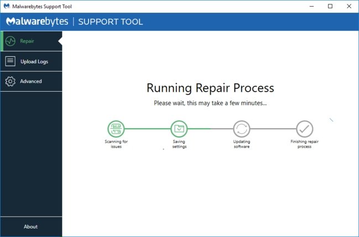The image size is (359, 237).
Task: Click the Running Repair Process heading
Action: click(x=210, y=88)
